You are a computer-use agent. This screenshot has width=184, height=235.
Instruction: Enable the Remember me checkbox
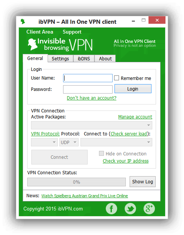[117, 78]
